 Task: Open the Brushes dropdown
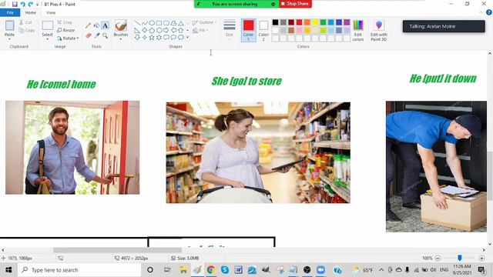coord(121,31)
